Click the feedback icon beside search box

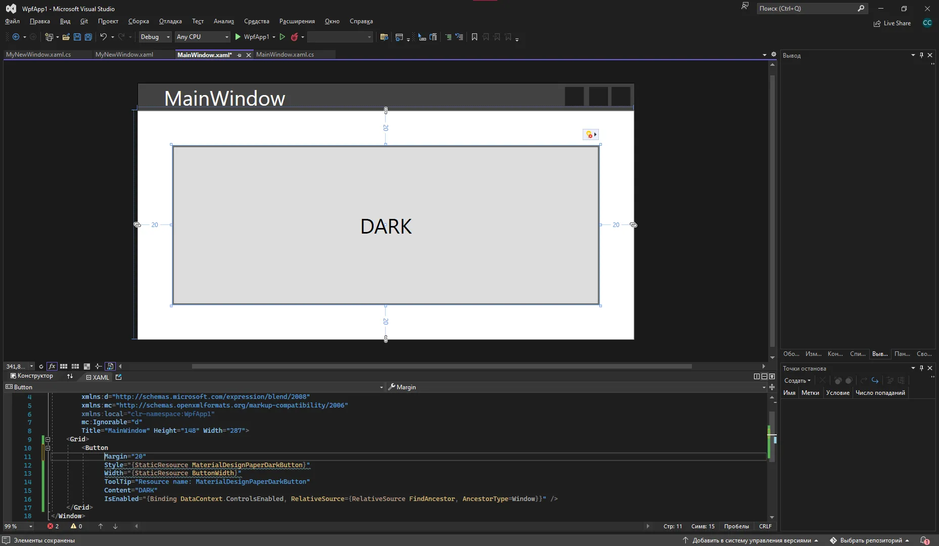[x=745, y=6]
